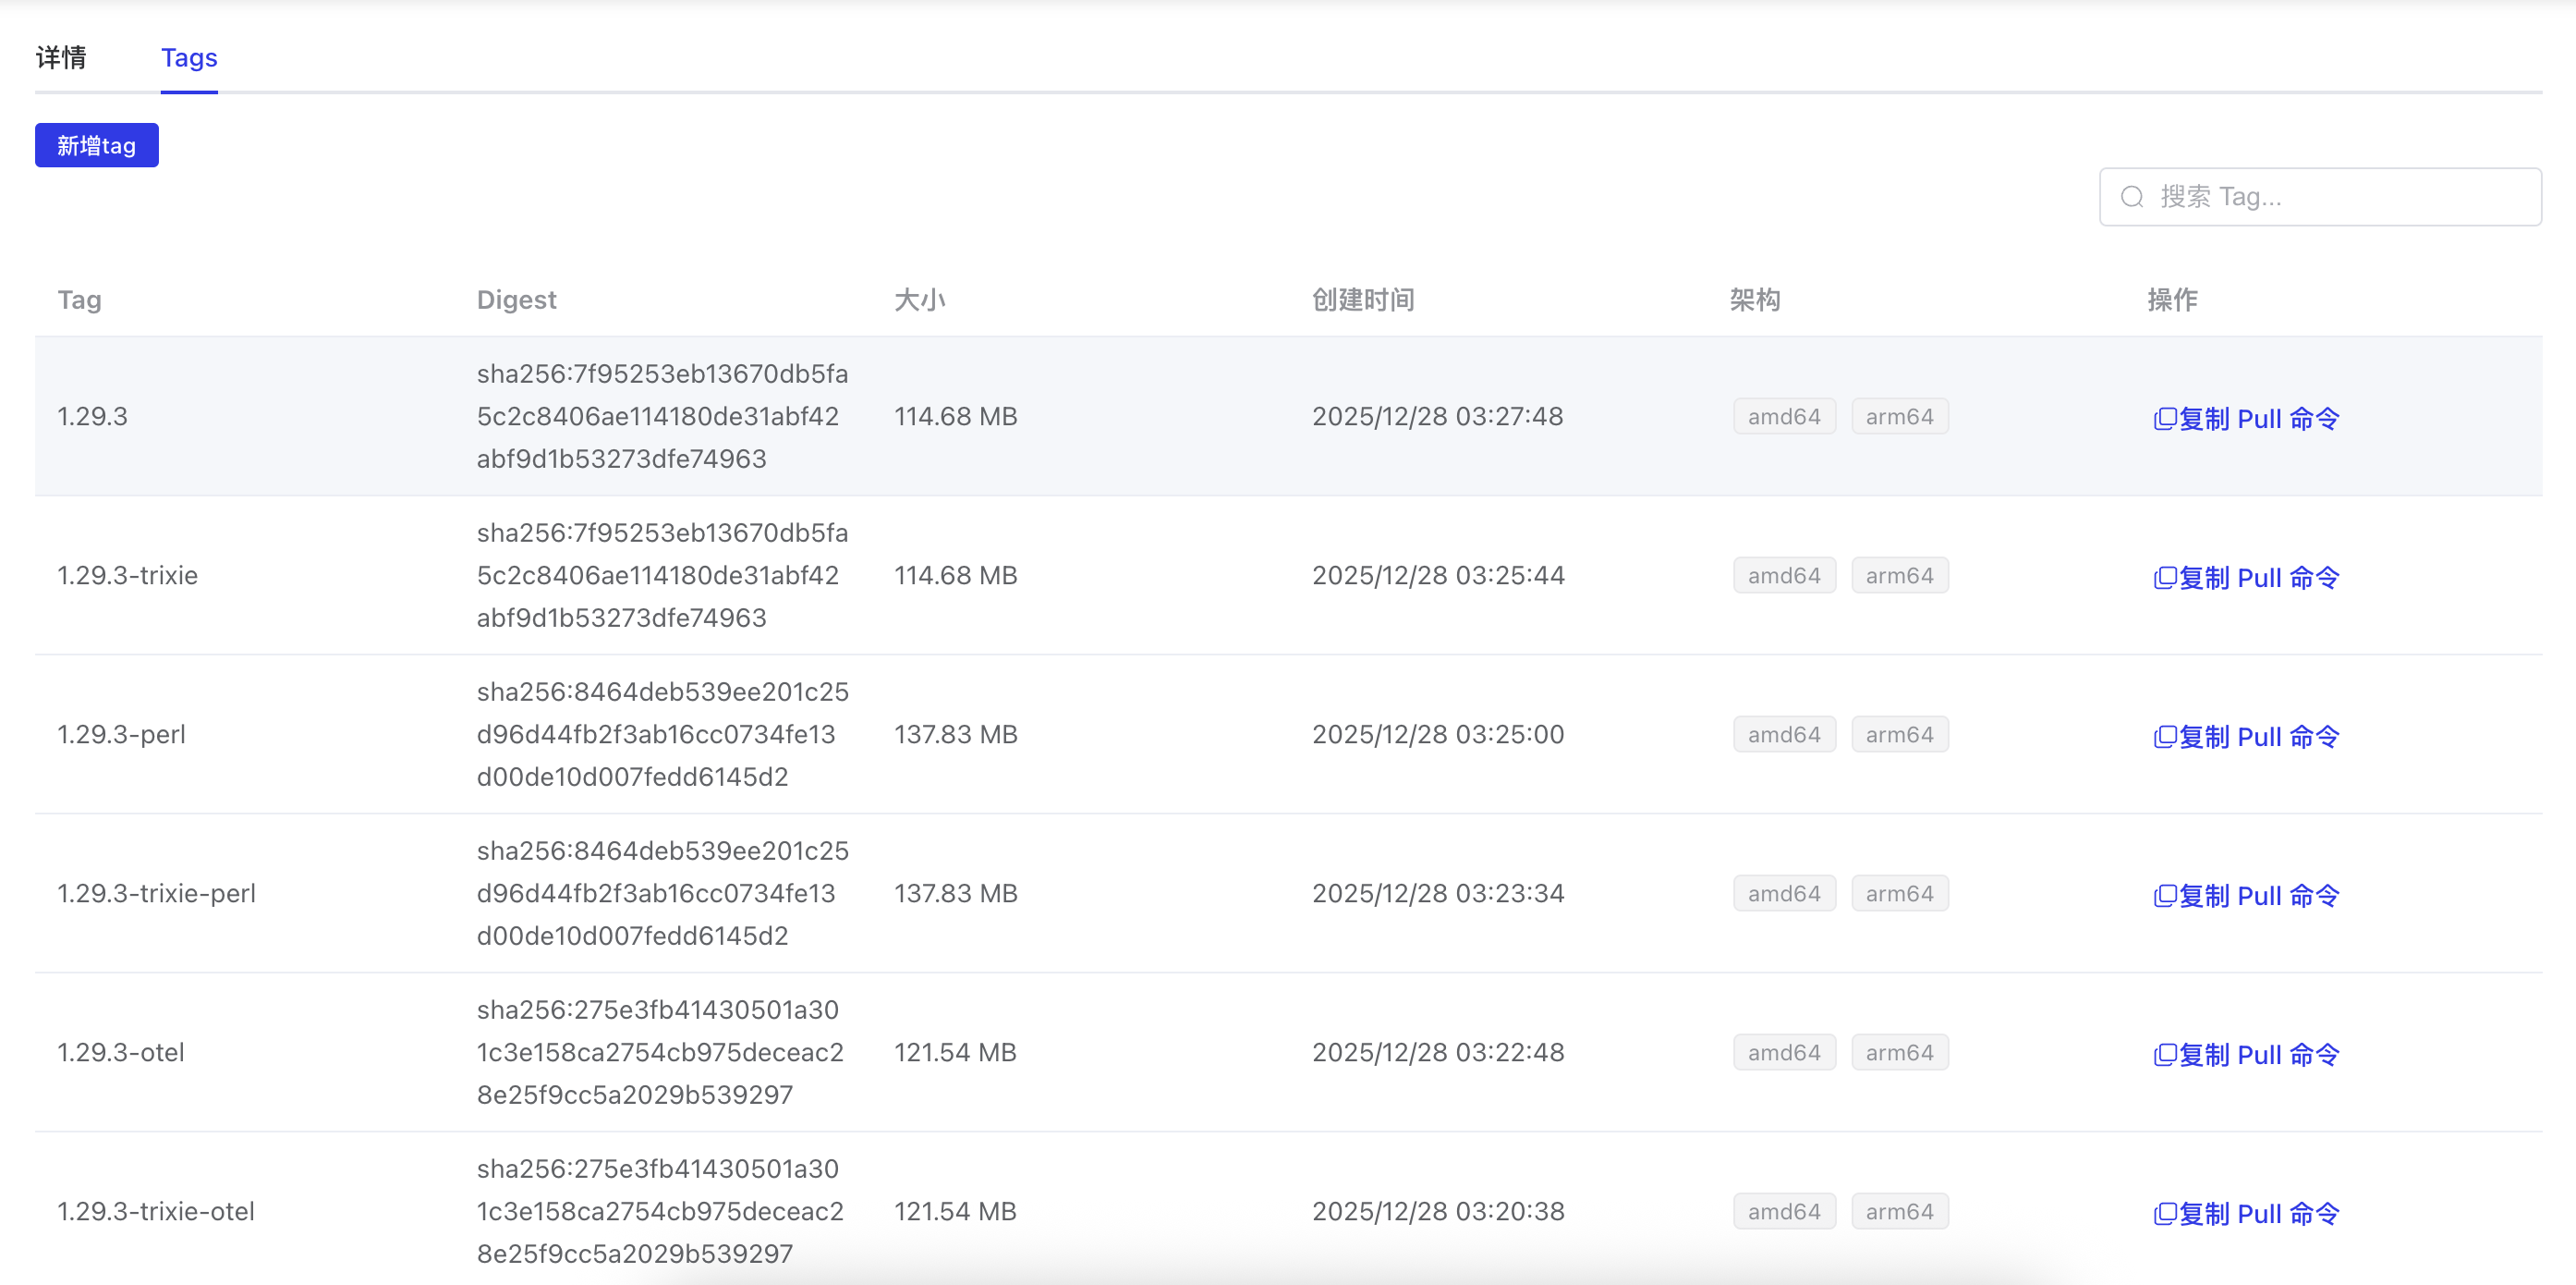Viewport: 2576px width, 1285px height.
Task: Click copy icon for 1.29.3-otel row
Action: (2164, 1056)
